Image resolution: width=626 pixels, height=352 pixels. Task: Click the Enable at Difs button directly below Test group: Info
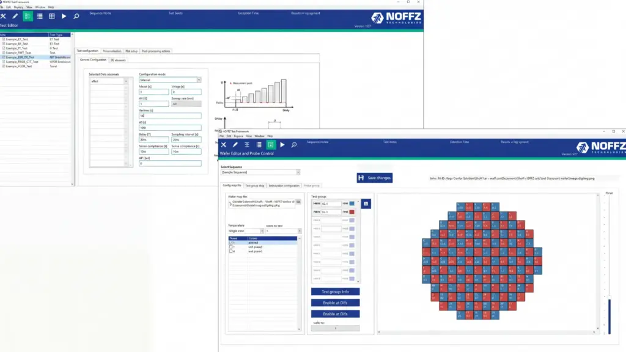[336, 303]
